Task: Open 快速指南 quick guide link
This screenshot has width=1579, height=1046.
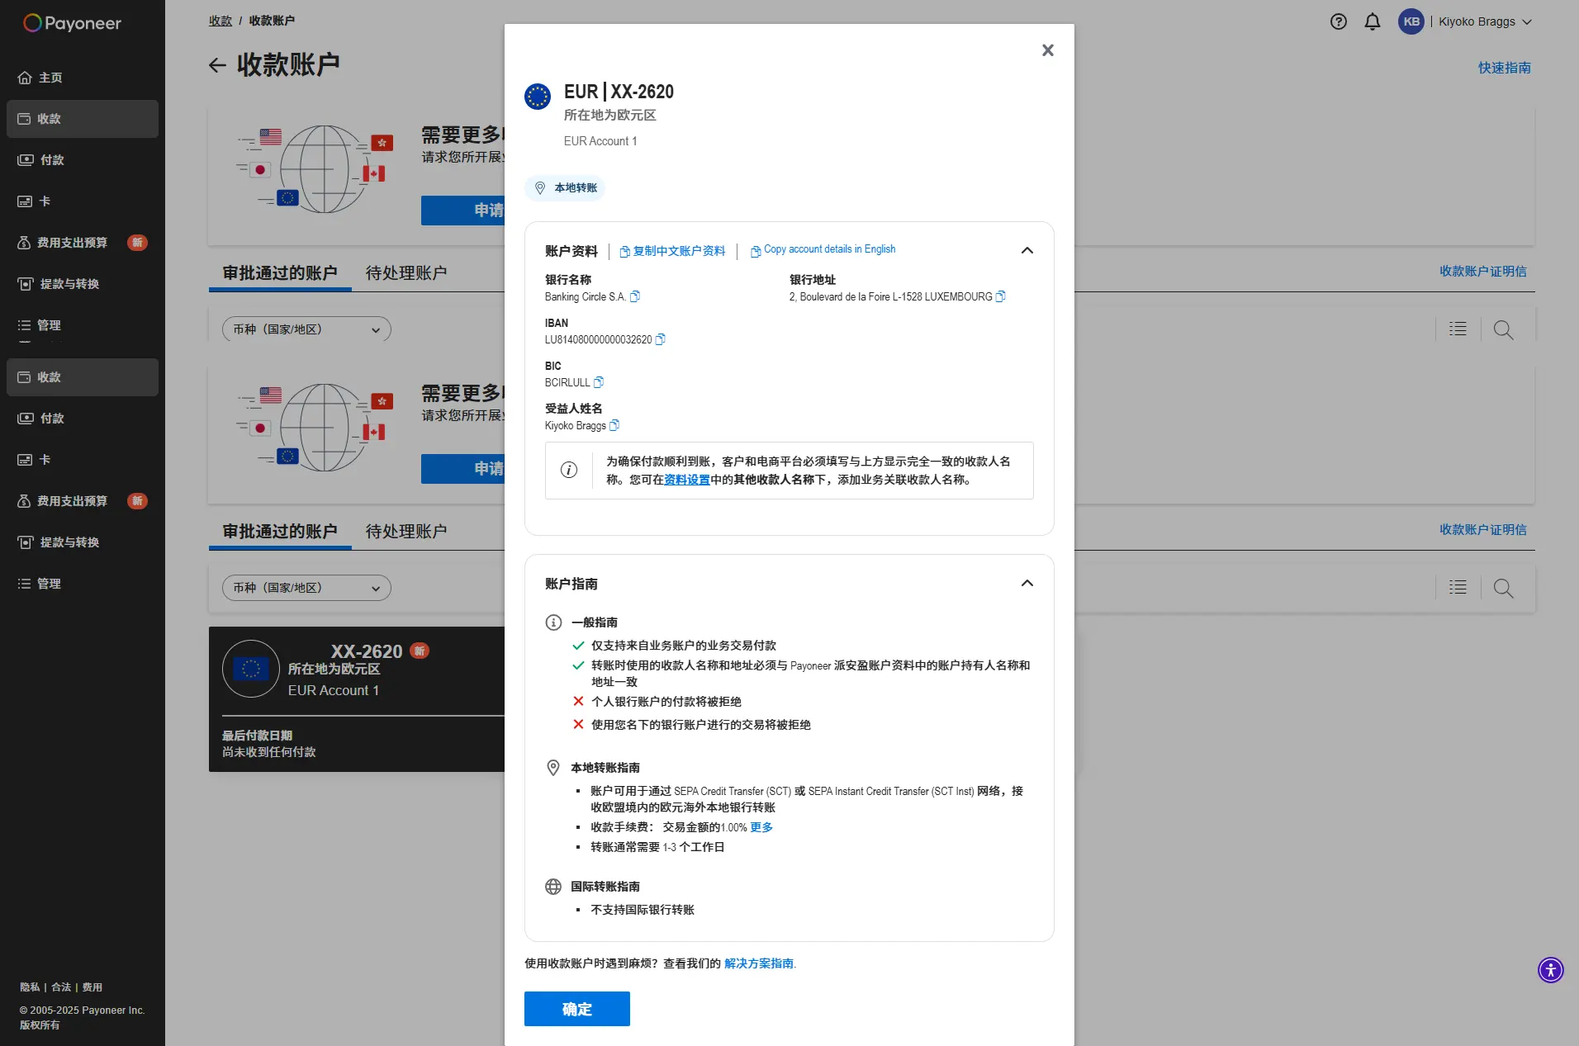Action: 1505,68
